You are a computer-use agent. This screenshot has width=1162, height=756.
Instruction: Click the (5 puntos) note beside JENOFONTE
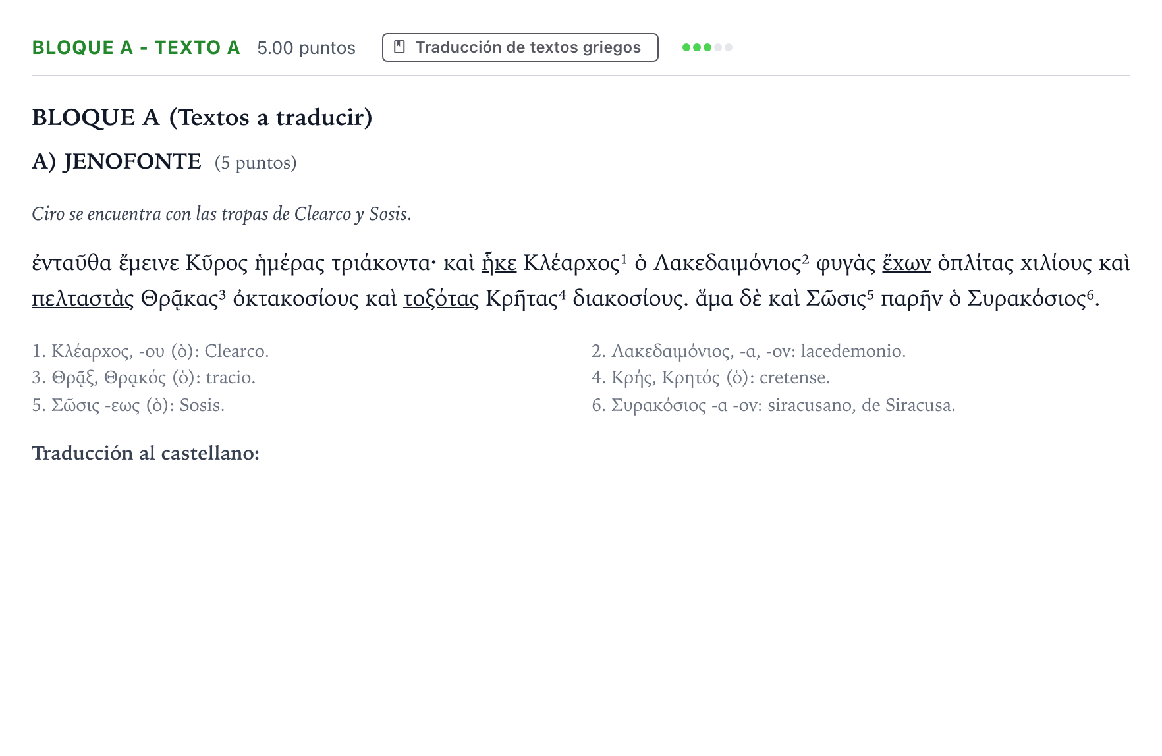[x=256, y=163]
